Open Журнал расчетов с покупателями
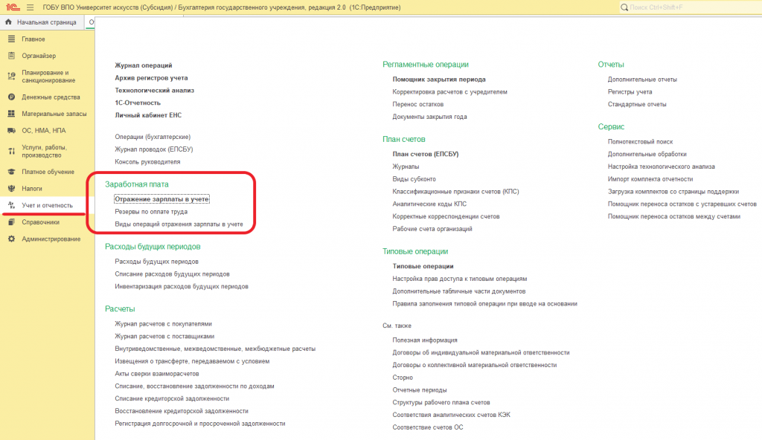 click(163, 324)
